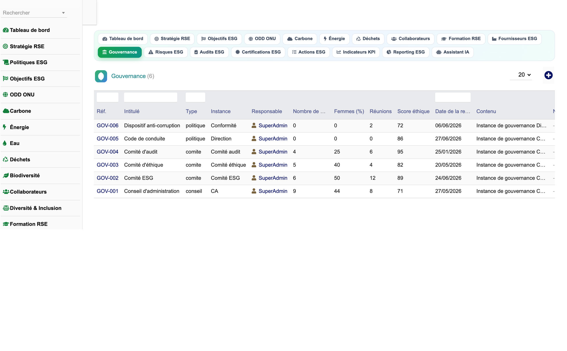Open the Déchets top tab
567x351 pixels.
click(x=368, y=39)
